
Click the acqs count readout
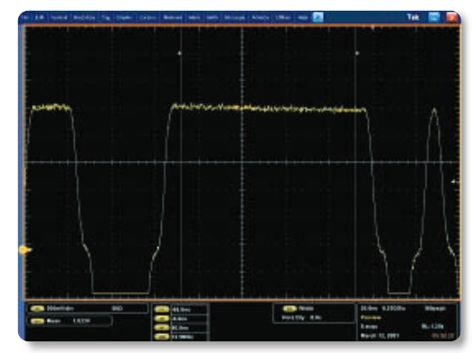click(x=369, y=327)
